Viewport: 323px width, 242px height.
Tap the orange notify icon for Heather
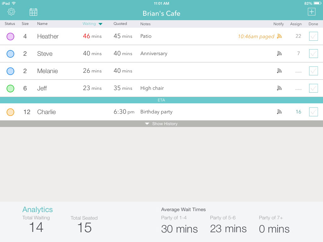[279, 36]
